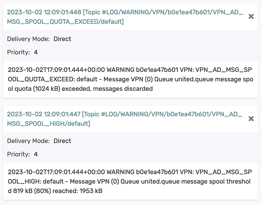Click the MSG_SPOOL_QUOTA_EXCEED/default] topic line

[65, 22]
